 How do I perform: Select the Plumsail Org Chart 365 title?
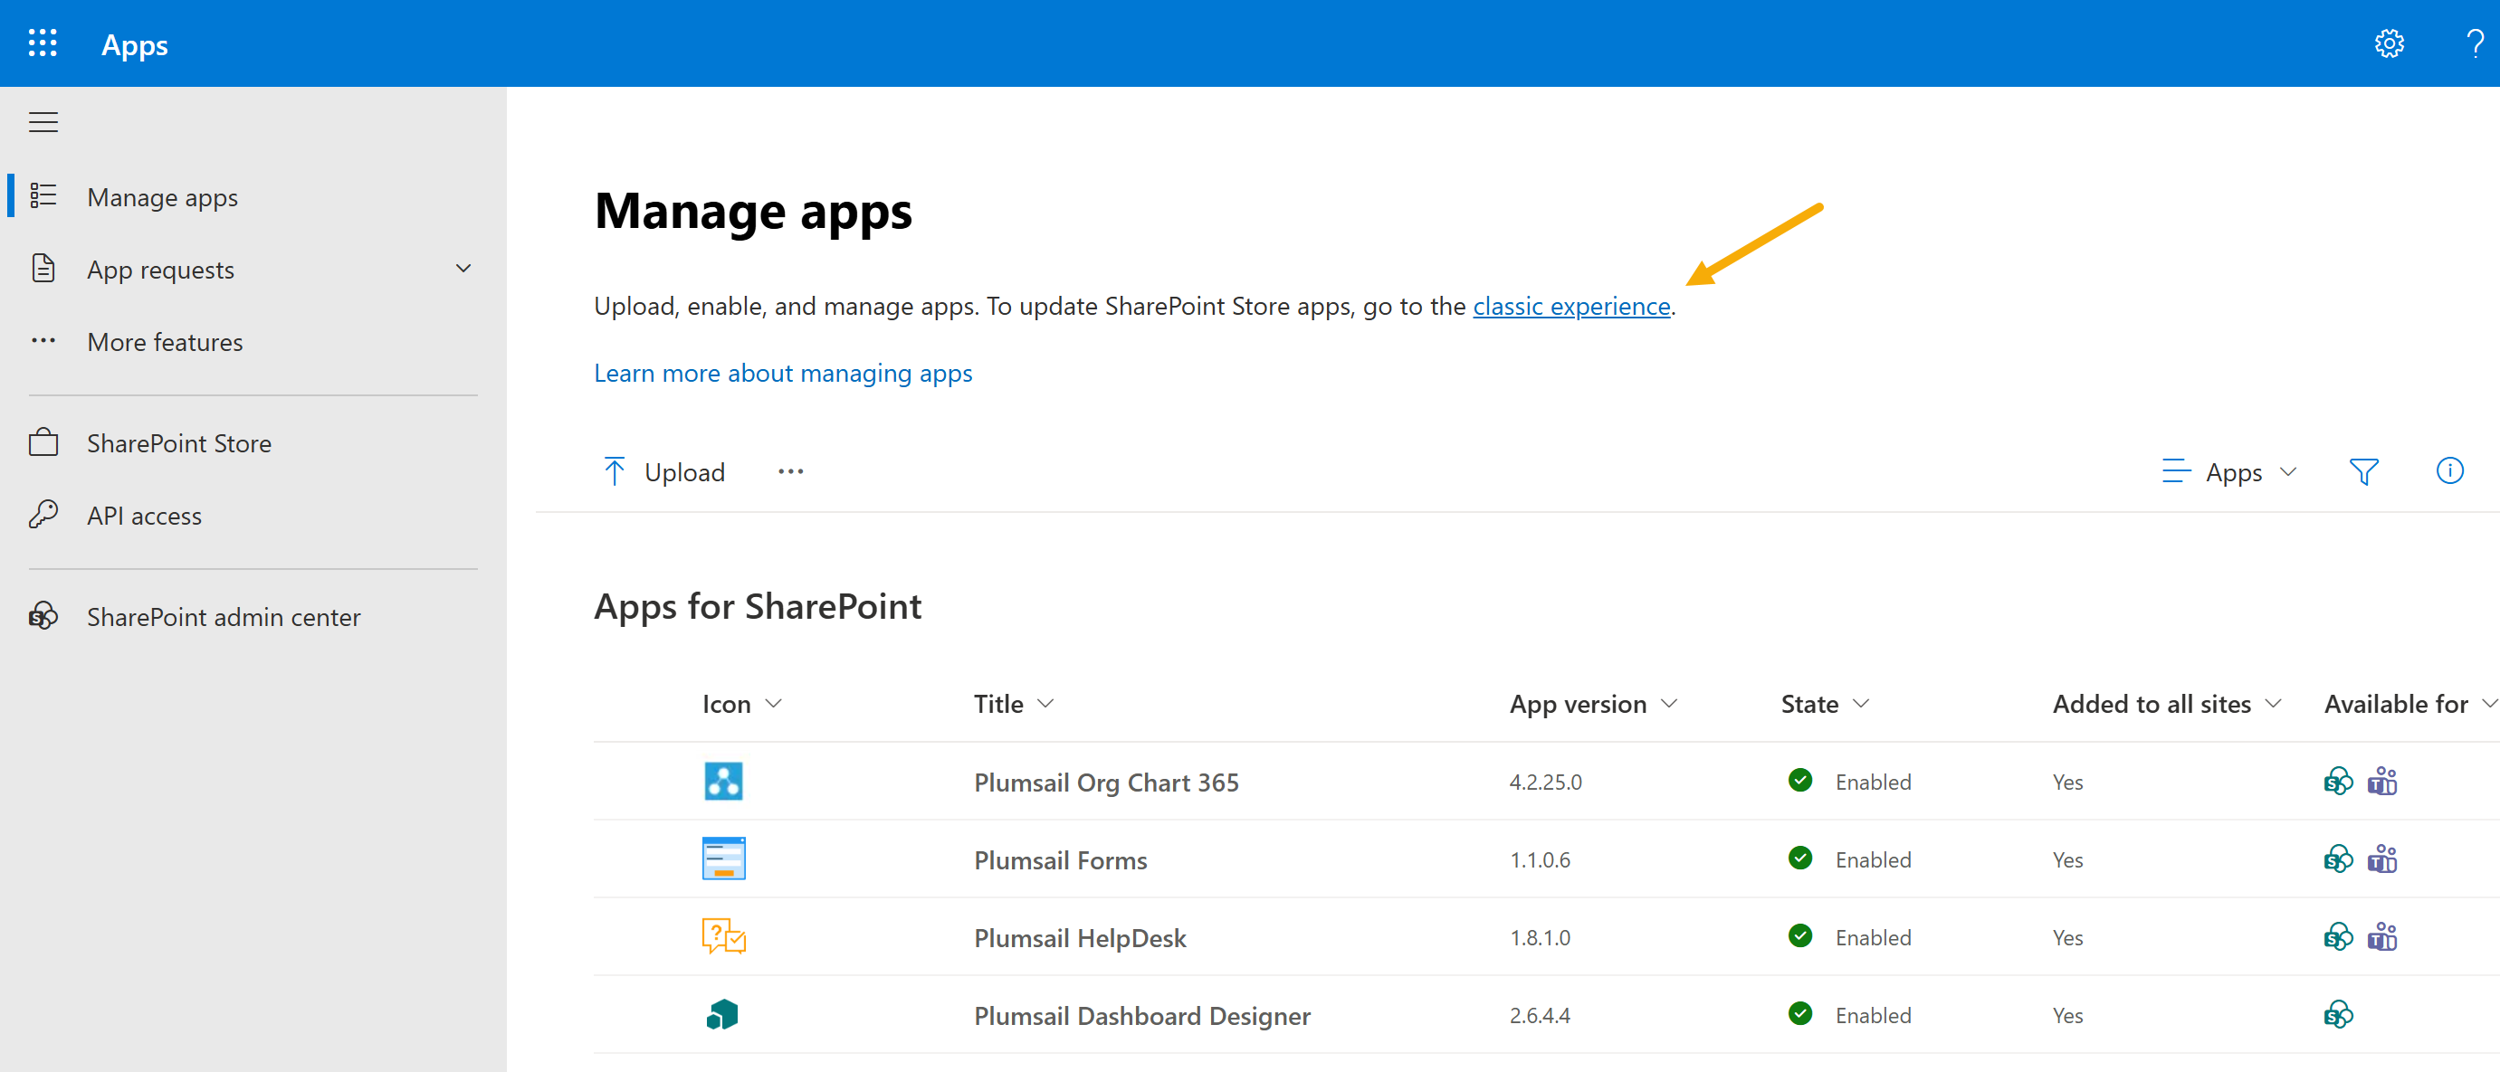coord(1106,781)
